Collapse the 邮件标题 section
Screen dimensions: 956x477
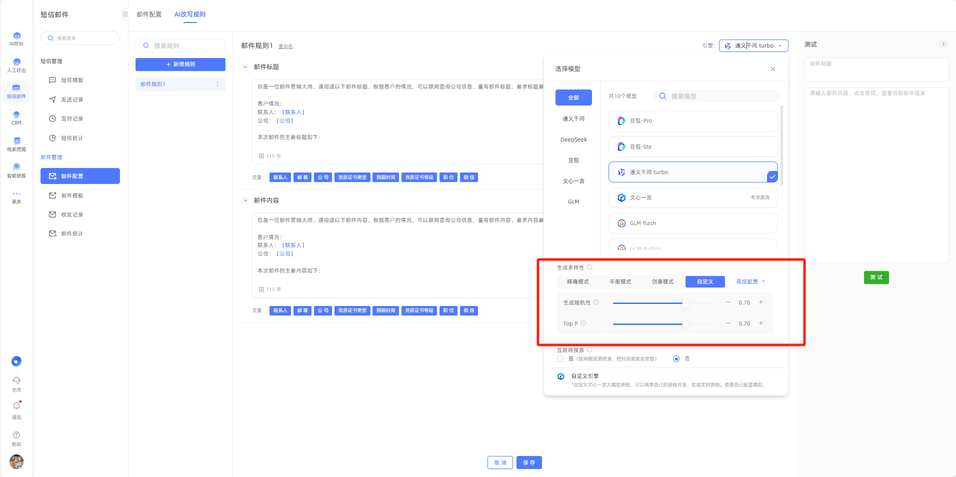click(245, 67)
